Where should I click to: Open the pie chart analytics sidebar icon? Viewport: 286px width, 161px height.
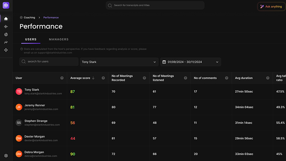pyautogui.click(x=6, y=34)
